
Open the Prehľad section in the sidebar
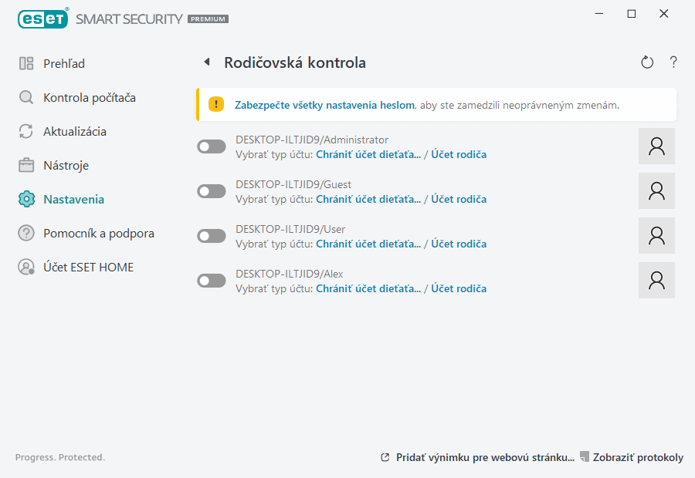click(x=64, y=63)
